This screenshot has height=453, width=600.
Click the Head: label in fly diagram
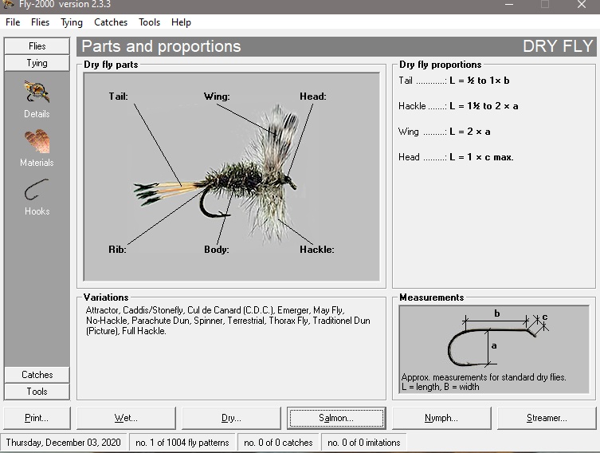click(x=313, y=97)
